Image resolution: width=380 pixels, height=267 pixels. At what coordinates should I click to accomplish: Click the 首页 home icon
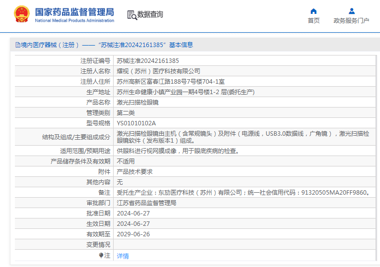coord(314,11)
